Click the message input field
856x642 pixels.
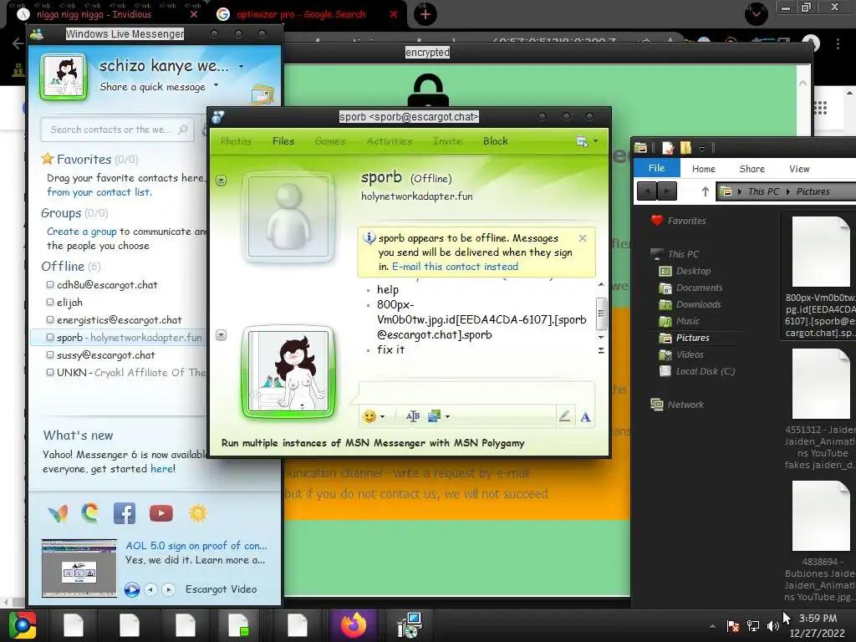click(x=476, y=393)
